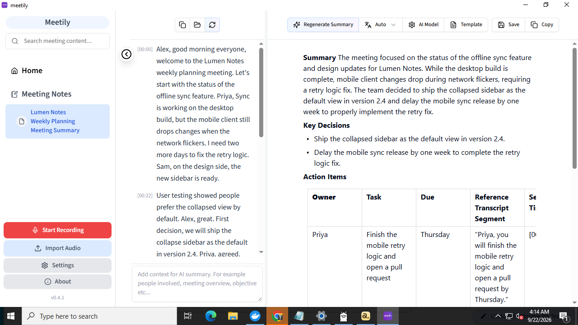Click the Meeting Notes edit icon

pos(14,94)
